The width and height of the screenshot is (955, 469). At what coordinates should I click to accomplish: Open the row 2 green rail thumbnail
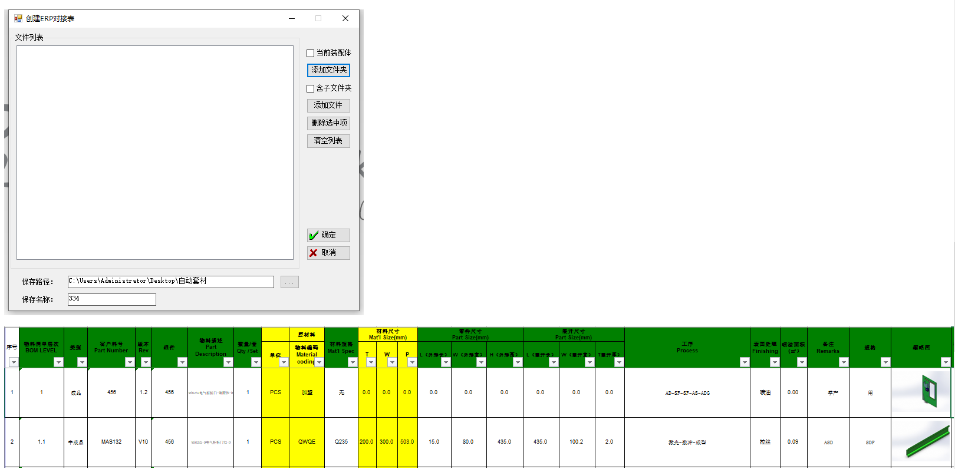pyautogui.click(x=921, y=442)
